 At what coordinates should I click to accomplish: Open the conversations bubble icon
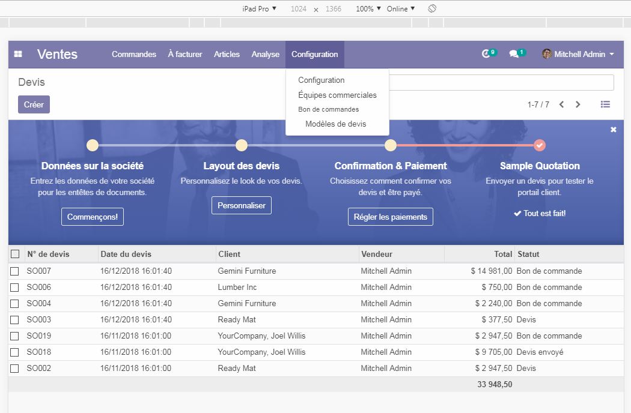(514, 53)
